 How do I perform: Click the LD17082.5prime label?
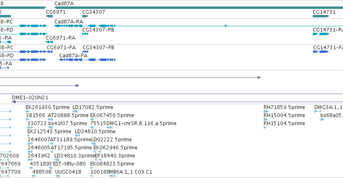click(93, 107)
